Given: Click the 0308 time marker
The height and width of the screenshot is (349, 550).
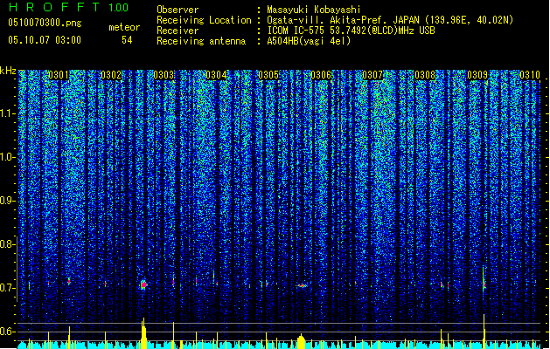Looking at the screenshot, I should click(x=425, y=75).
